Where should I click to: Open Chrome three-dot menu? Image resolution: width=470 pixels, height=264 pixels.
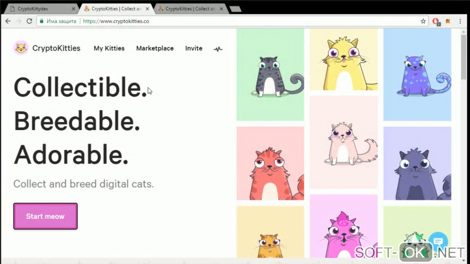pos(460,21)
